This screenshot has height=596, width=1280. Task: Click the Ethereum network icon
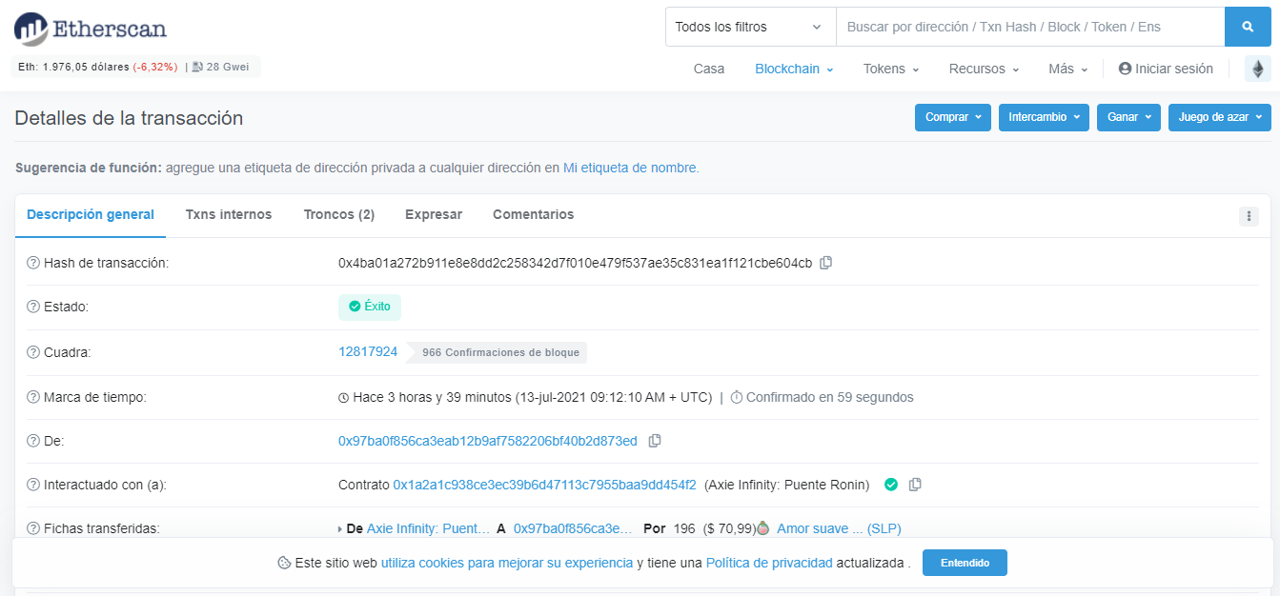(x=1258, y=69)
